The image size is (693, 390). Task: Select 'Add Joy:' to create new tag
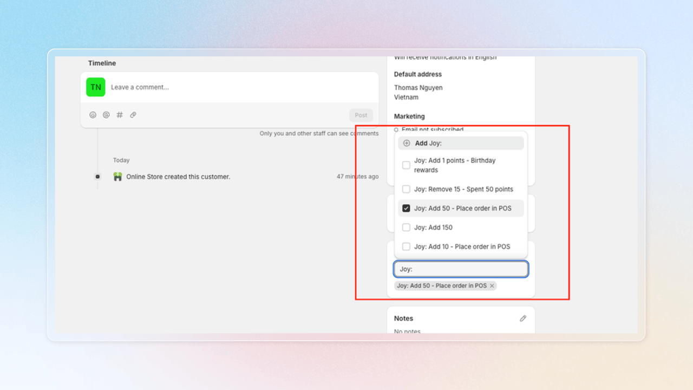tap(461, 144)
